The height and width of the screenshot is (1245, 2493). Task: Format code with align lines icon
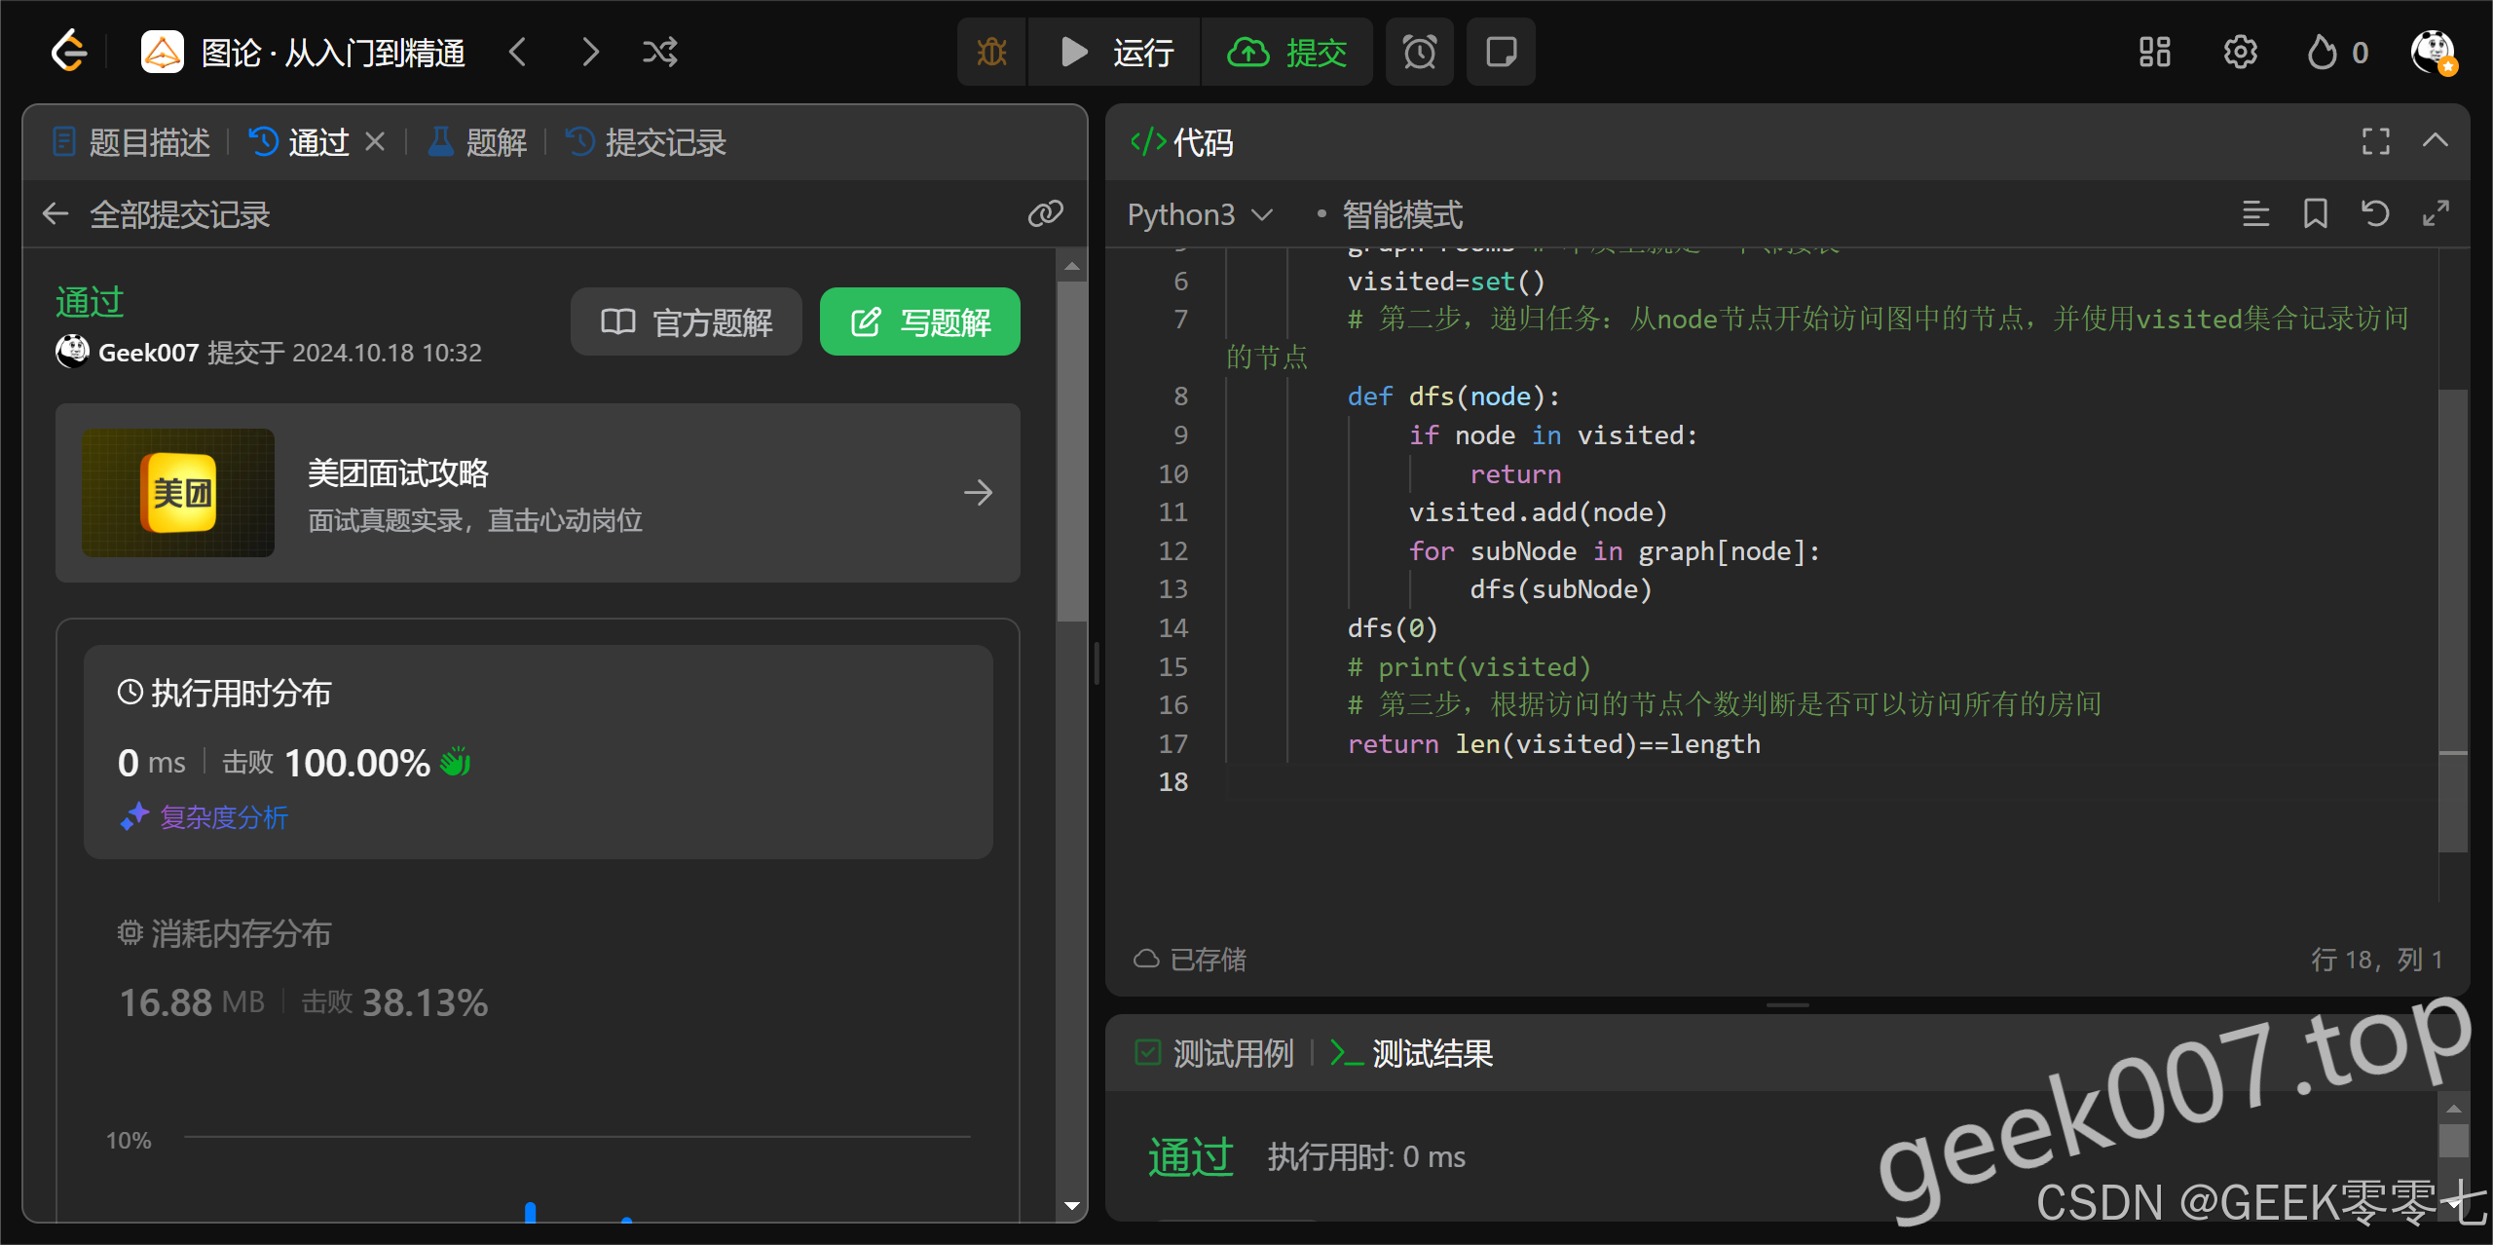(x=2255, y=213)
